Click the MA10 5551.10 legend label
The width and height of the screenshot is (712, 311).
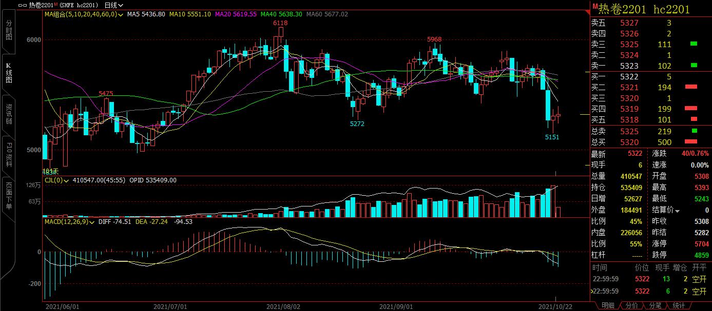pos(190,14)
